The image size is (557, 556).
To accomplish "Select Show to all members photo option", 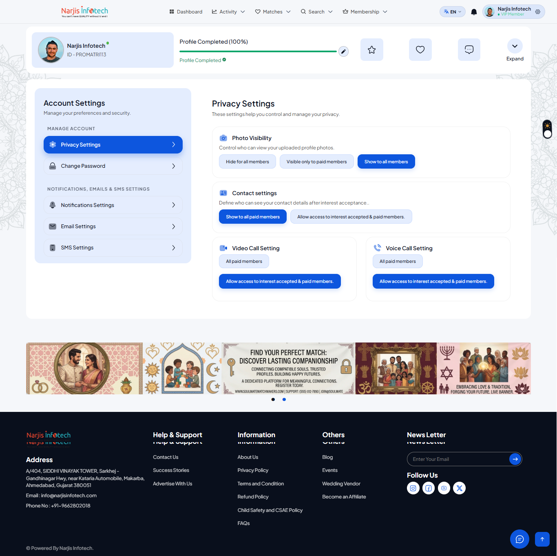I will [x=386, y=162].
